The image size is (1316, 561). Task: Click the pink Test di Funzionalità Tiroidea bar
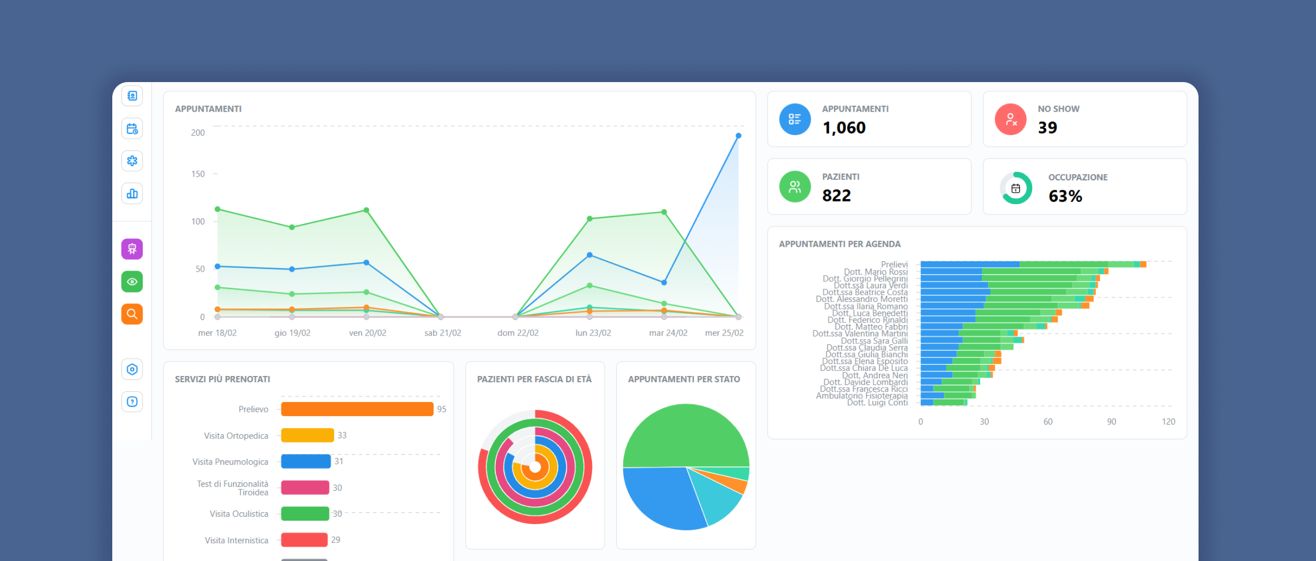[305, 488]
